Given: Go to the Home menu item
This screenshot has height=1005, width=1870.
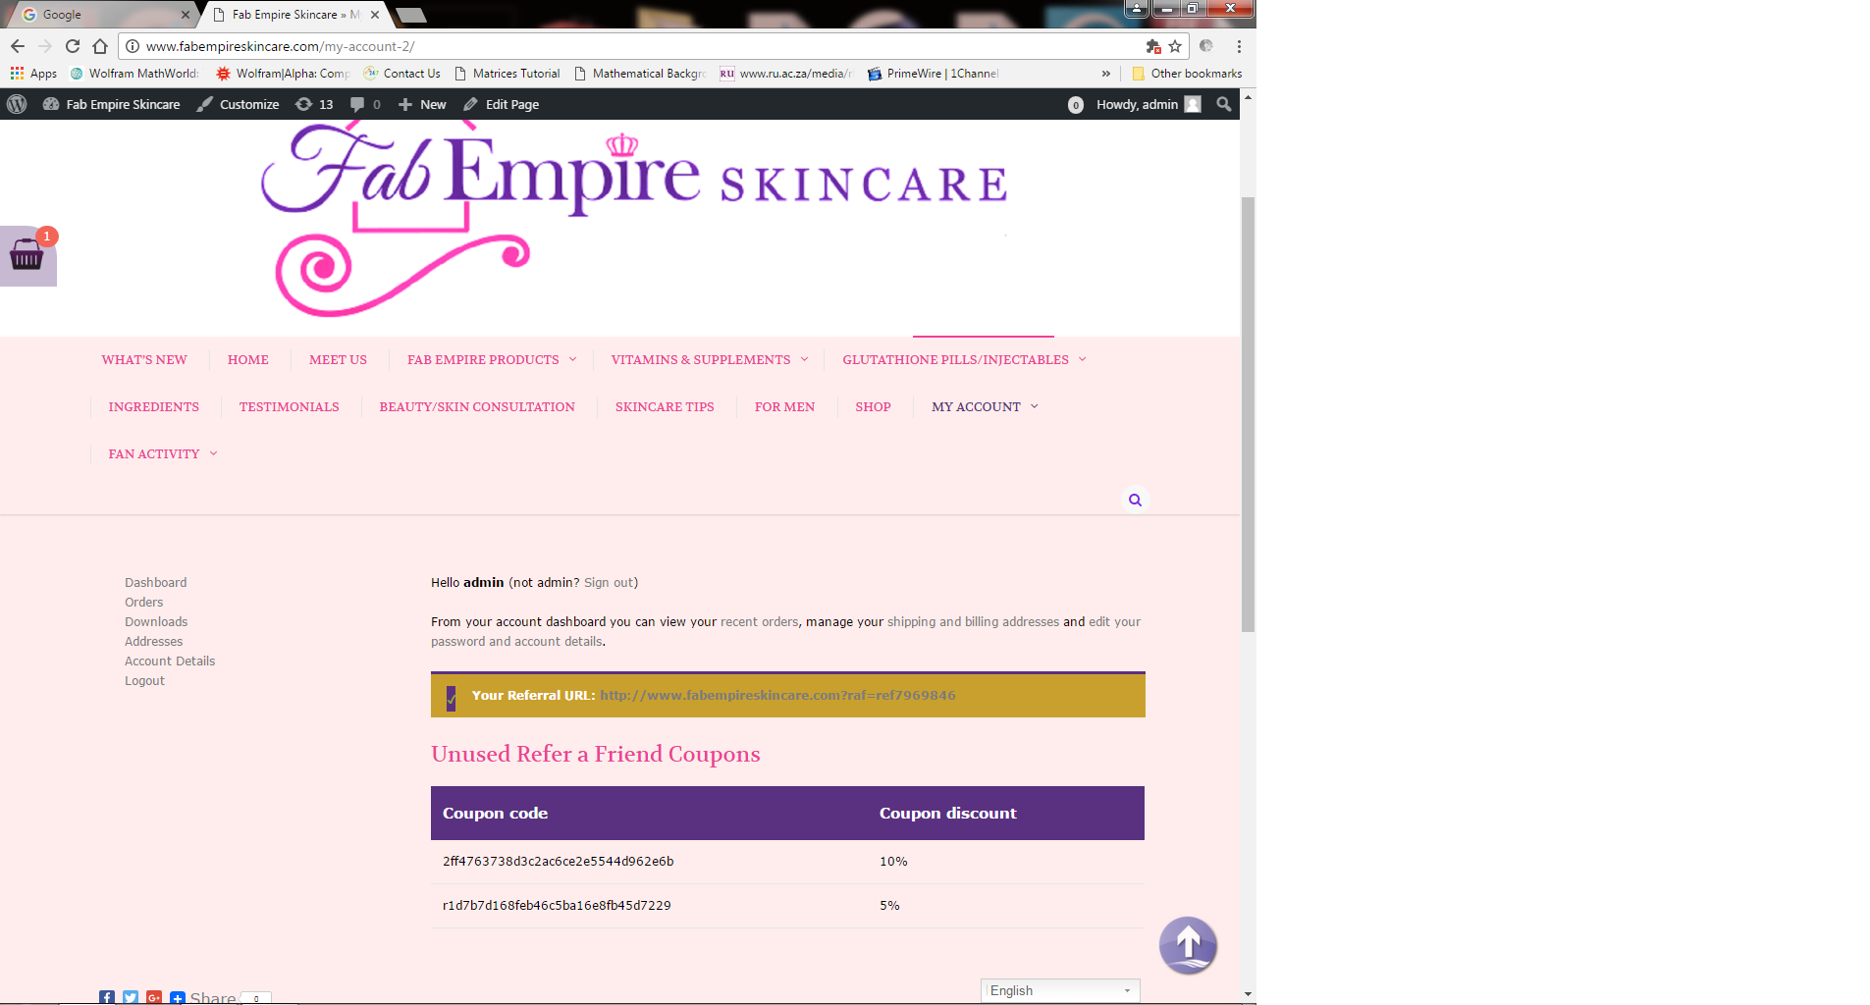Looking at the screenshot, I should click(248, 359).
